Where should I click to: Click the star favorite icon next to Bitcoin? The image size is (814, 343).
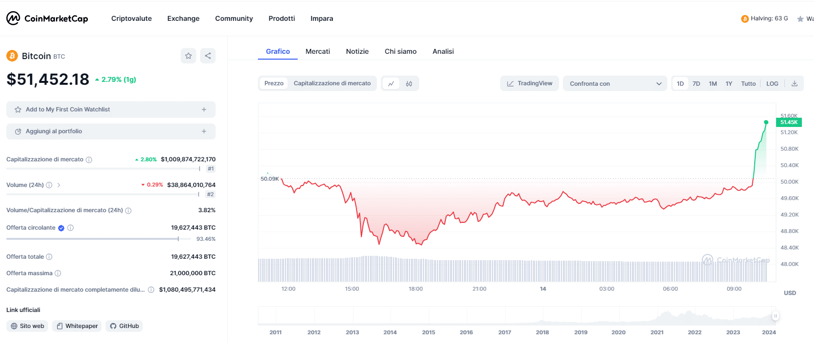click(x=188, y=56)
